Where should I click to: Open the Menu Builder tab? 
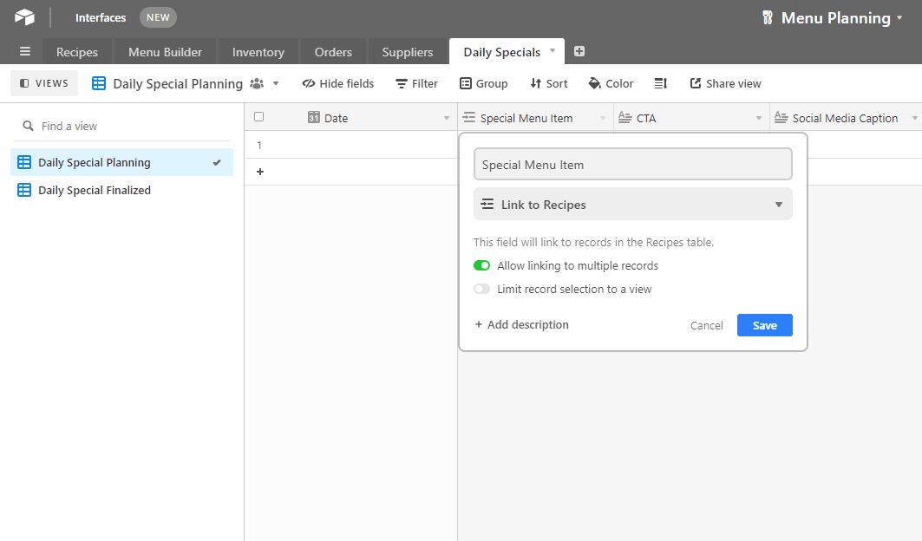click(x=165, y=52)
